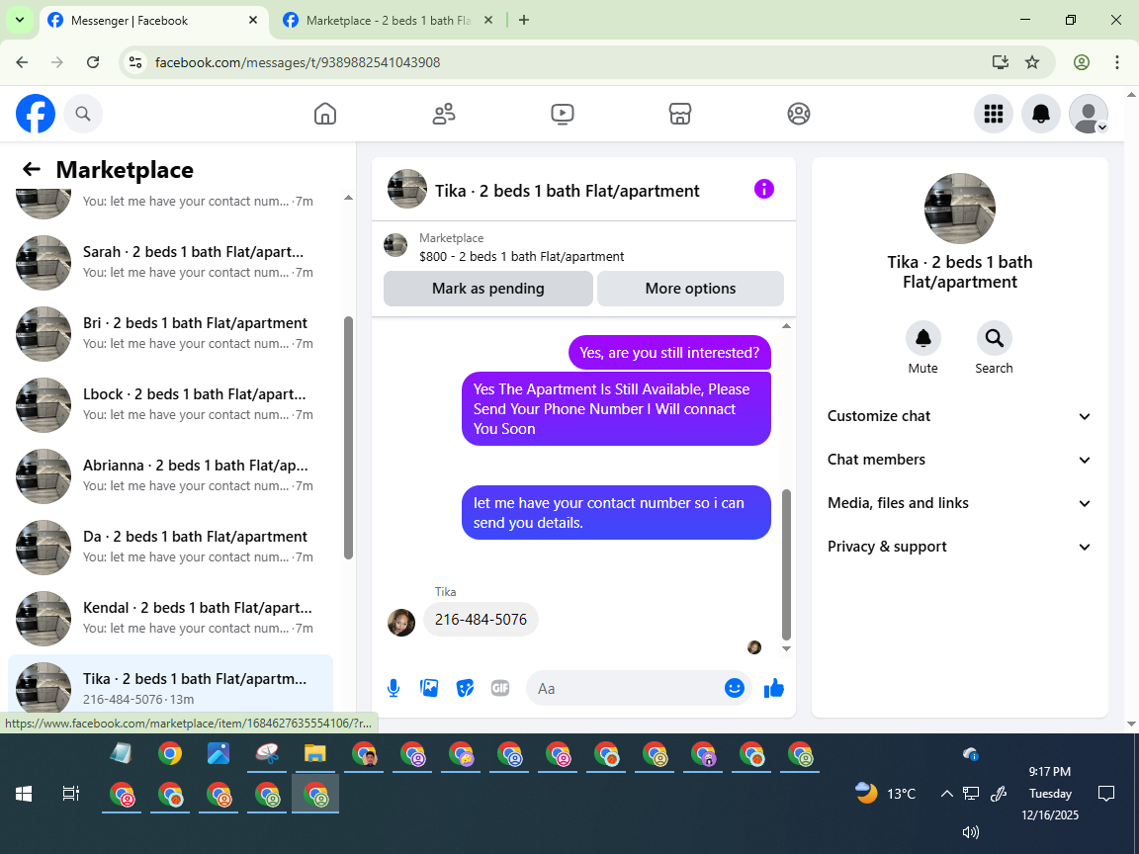Open Chrome profile icon
Image resolution: width=1139 pixels, height=854 pixels.
[x=1082, y=62]
